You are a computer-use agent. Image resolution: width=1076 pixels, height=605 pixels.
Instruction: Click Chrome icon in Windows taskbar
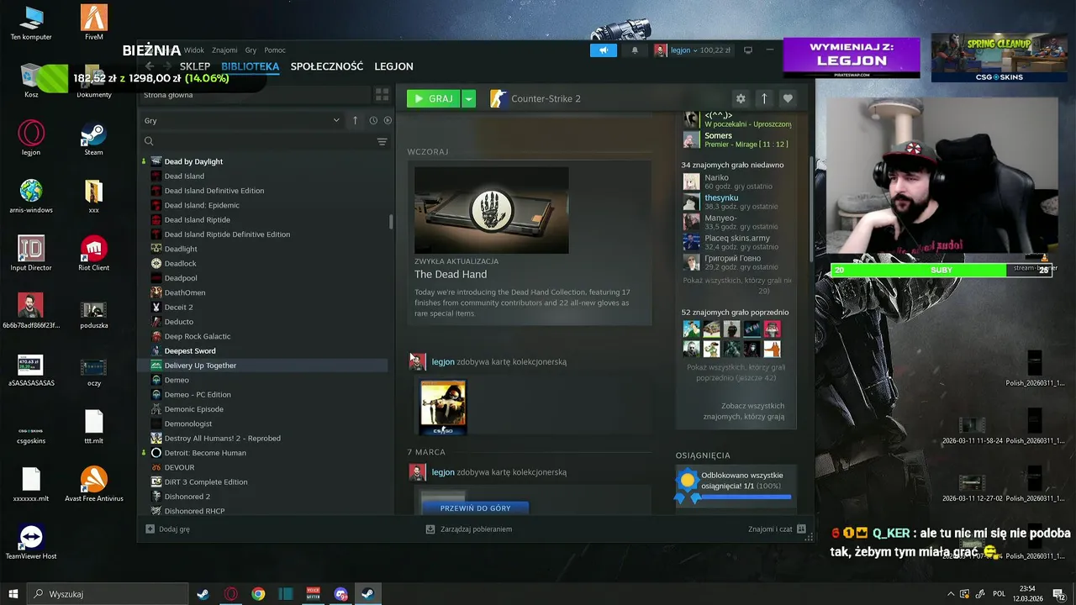[x=258, y=594]
